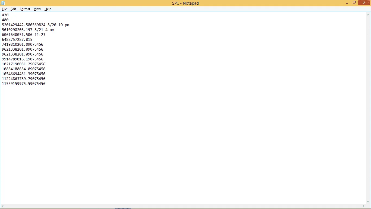The image size is (371, 209).
Task: Click the line "9914789016.19075456"
Action: point(23,59)
